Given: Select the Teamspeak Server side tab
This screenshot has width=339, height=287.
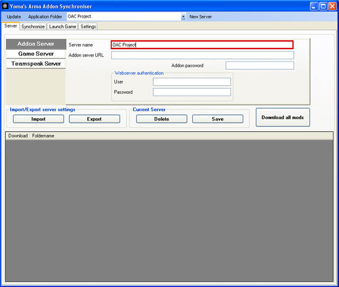Looking at the screenshot, I should coord(35,64).
